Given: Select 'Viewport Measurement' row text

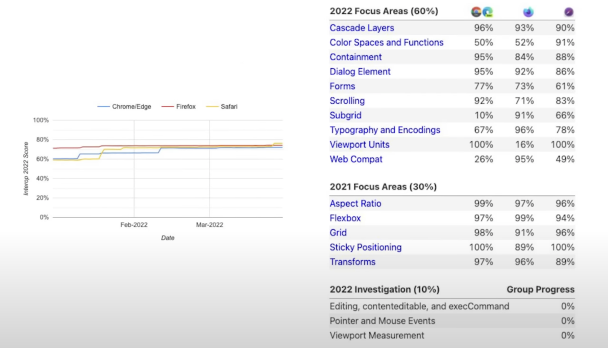Looking at the screenshot, I should tap(377, 336).
